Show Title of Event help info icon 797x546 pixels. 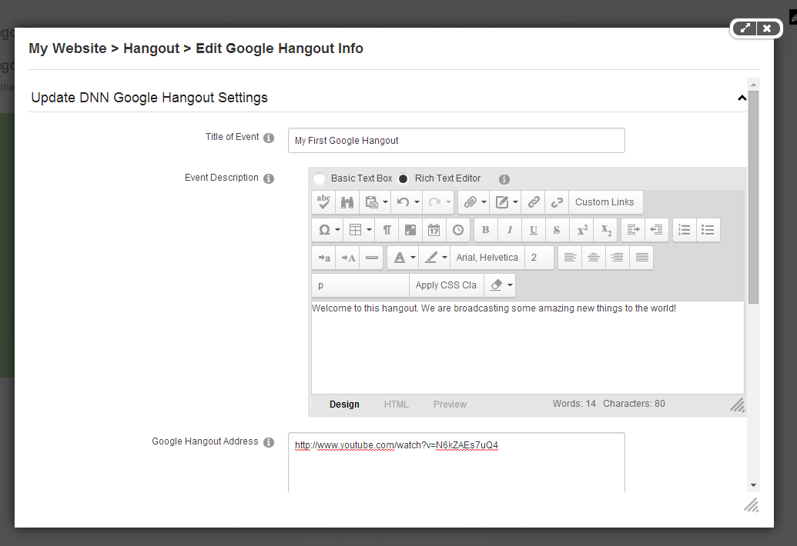click(x=269, y=138)
